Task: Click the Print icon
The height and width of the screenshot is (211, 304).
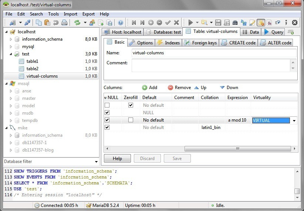Action: (64, 23)
